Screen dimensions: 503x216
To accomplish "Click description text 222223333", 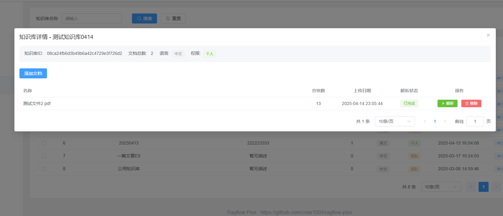I will (258, 143).
